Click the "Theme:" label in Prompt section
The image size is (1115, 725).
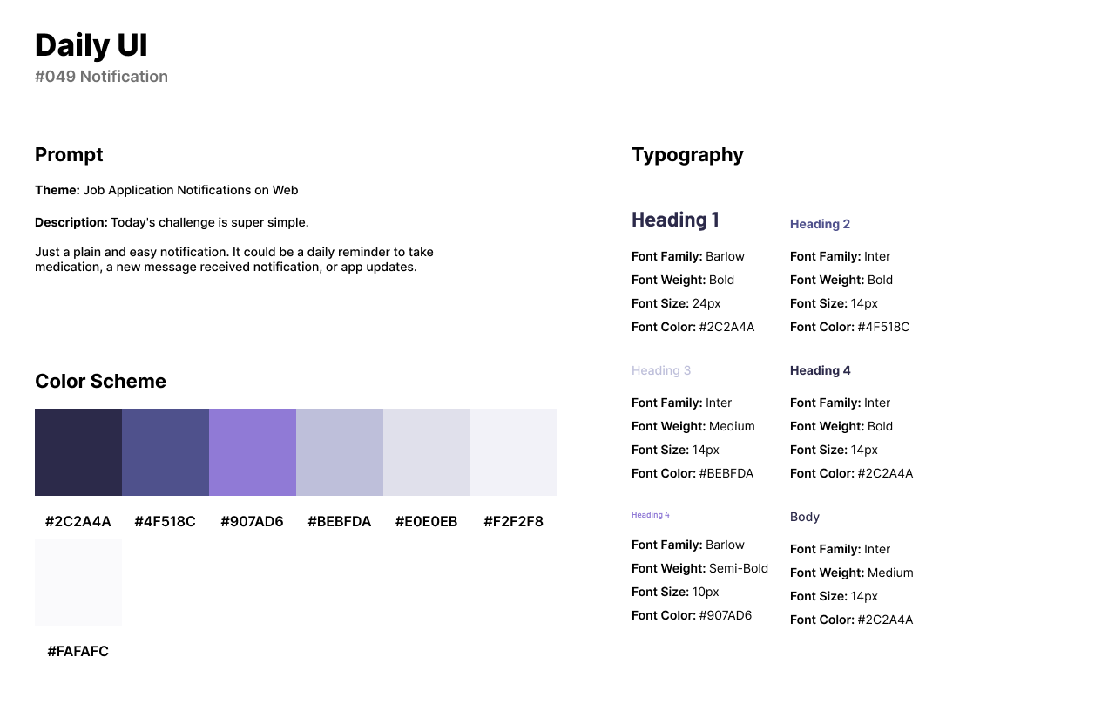tap(57, 190)
